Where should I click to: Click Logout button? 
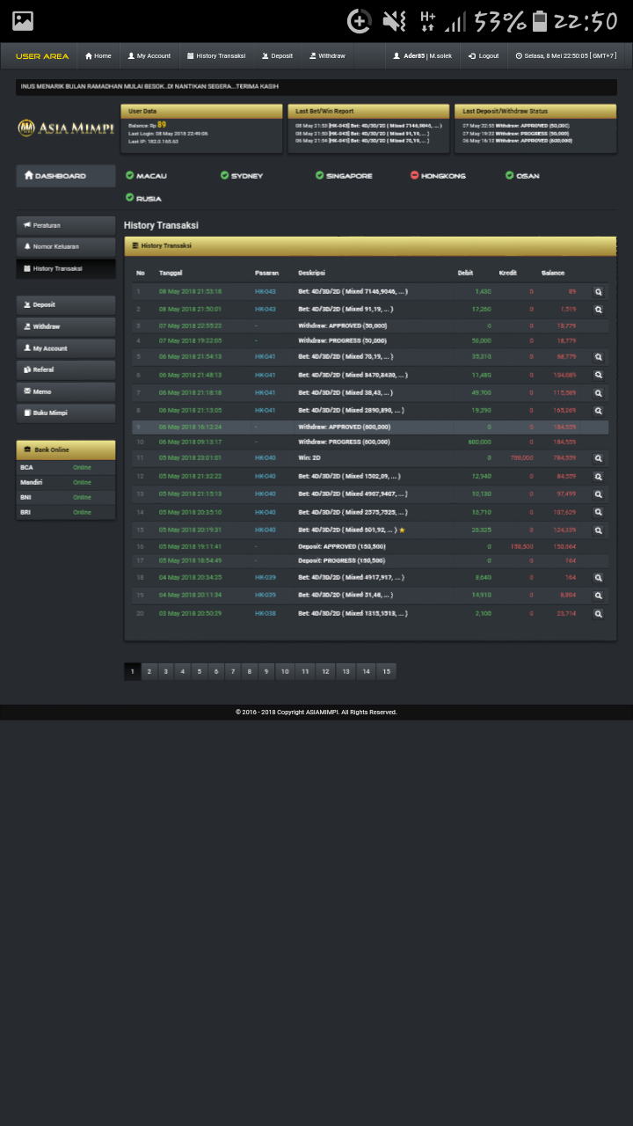(x=484, y=56)
